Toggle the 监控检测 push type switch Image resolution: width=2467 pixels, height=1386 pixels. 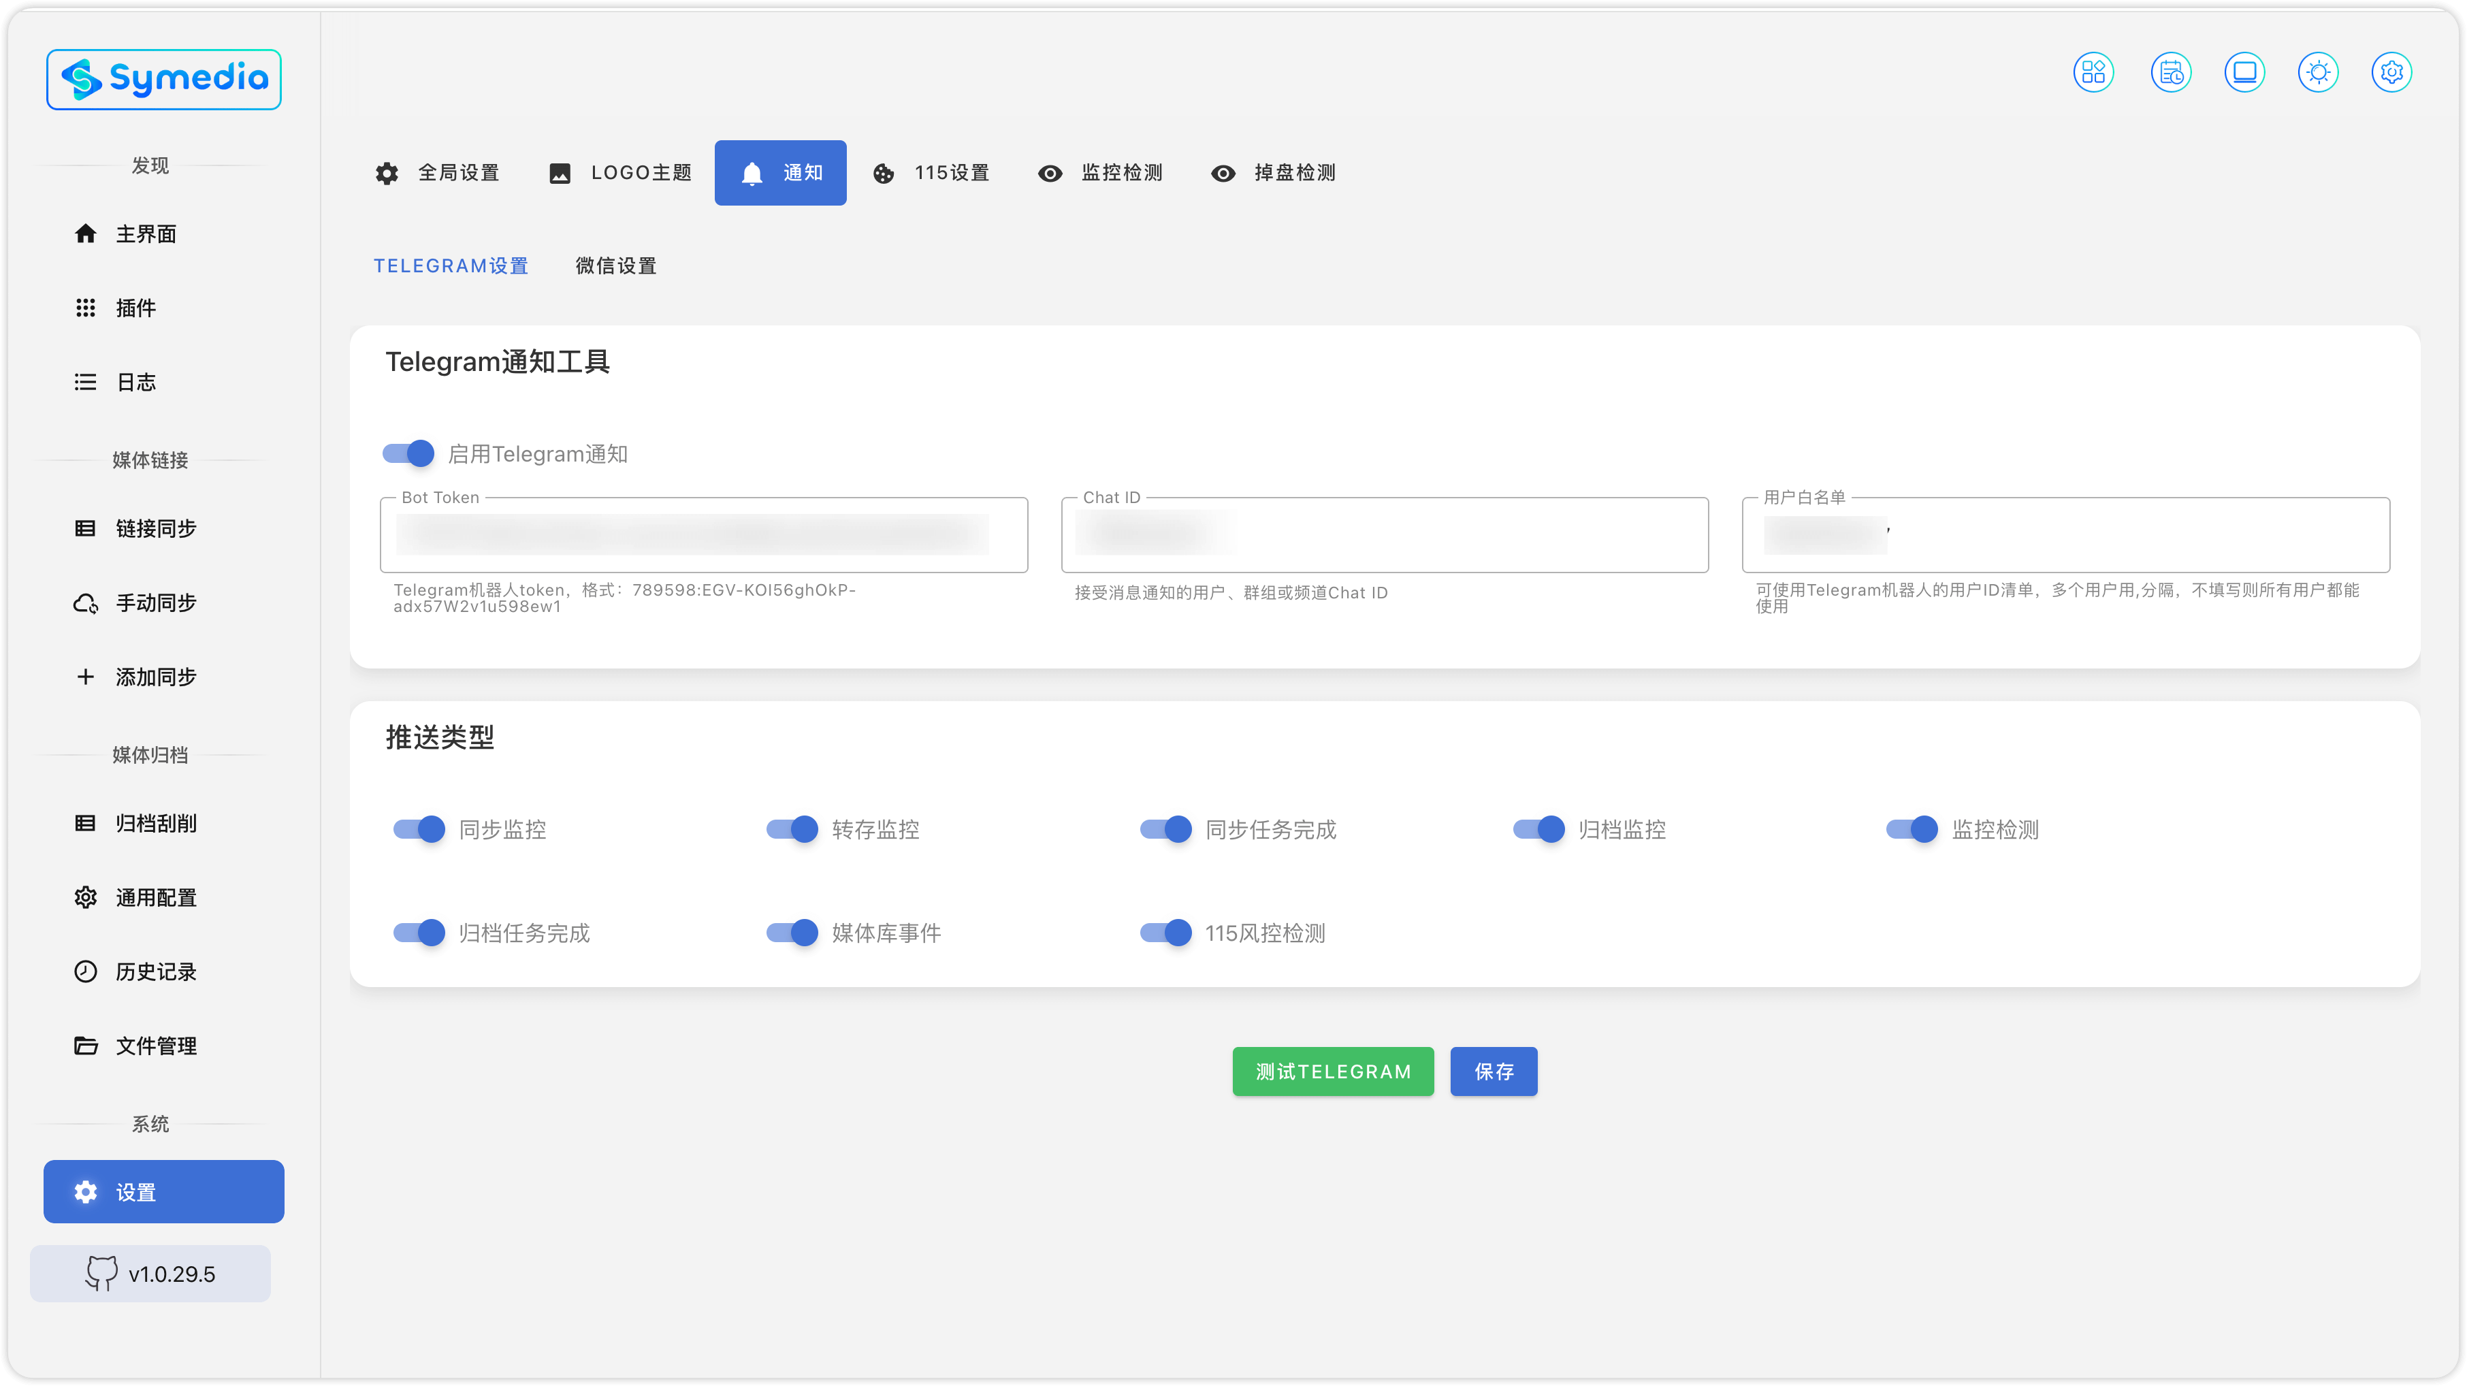pos(1912,830)
